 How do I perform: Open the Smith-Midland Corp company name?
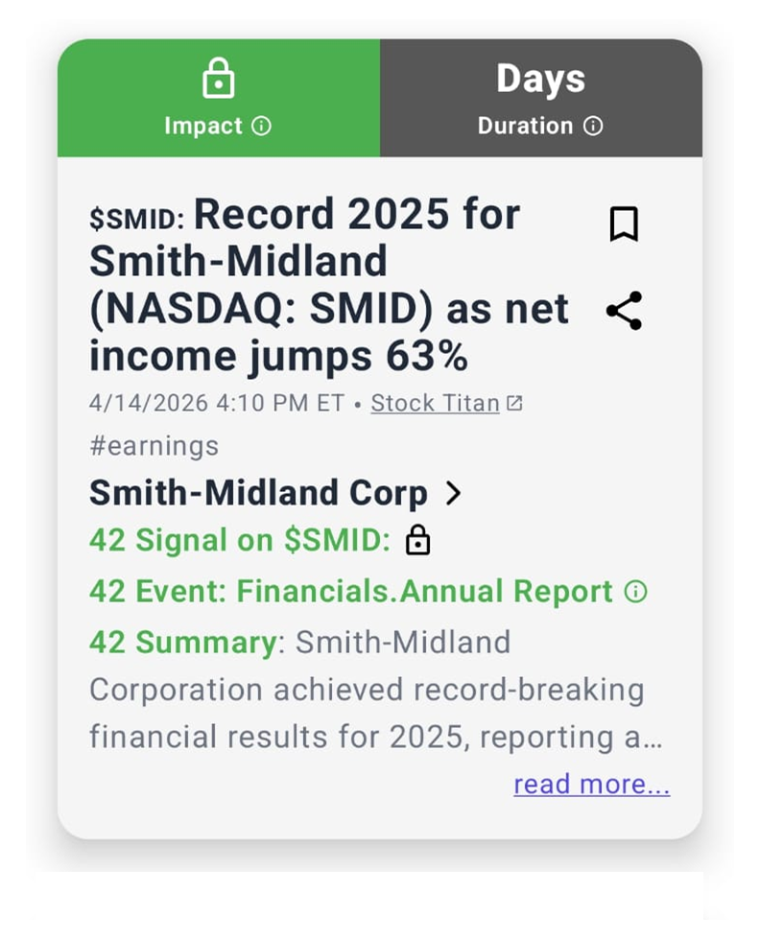258,493
